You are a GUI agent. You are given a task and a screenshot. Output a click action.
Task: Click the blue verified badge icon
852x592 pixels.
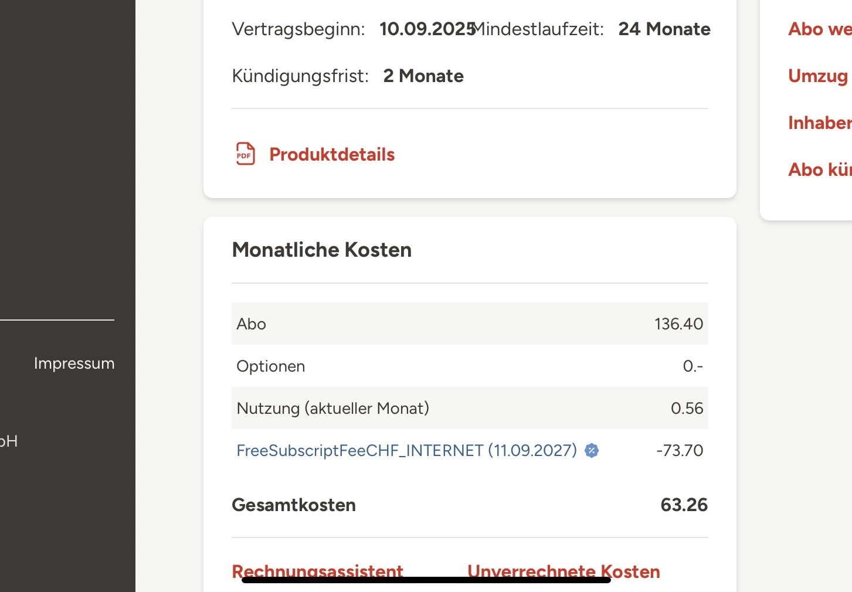point(592,451)
